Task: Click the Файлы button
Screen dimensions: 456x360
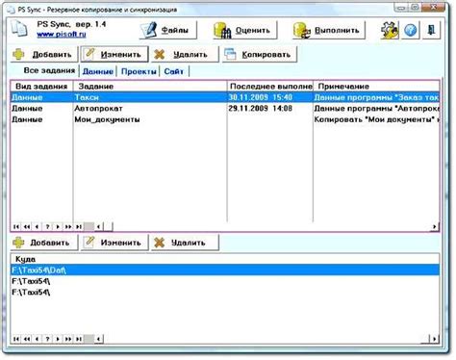Action: [x=168, y=30]
